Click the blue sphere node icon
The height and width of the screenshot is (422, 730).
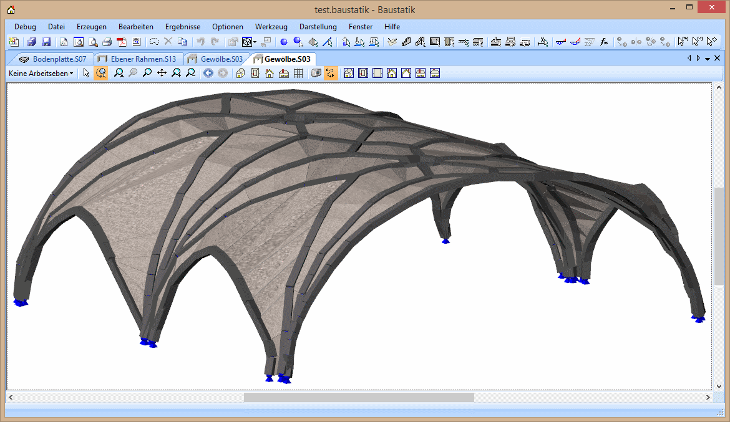[x=283, y=42]
